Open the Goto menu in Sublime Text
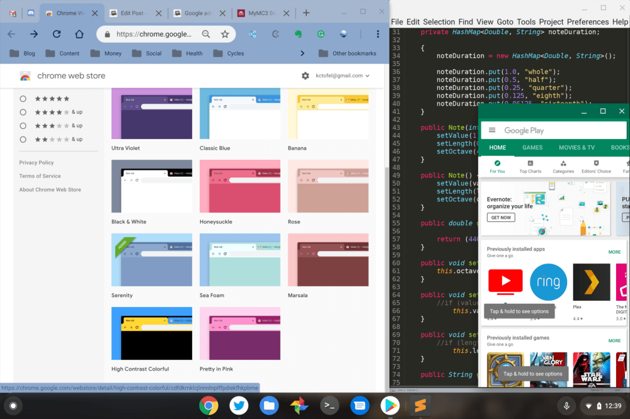The height and width of the screenshot is (419, 630). click(x=505, y=21)
